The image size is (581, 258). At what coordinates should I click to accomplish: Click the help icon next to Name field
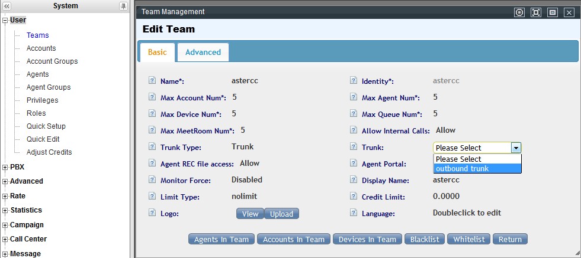point(152,81)
